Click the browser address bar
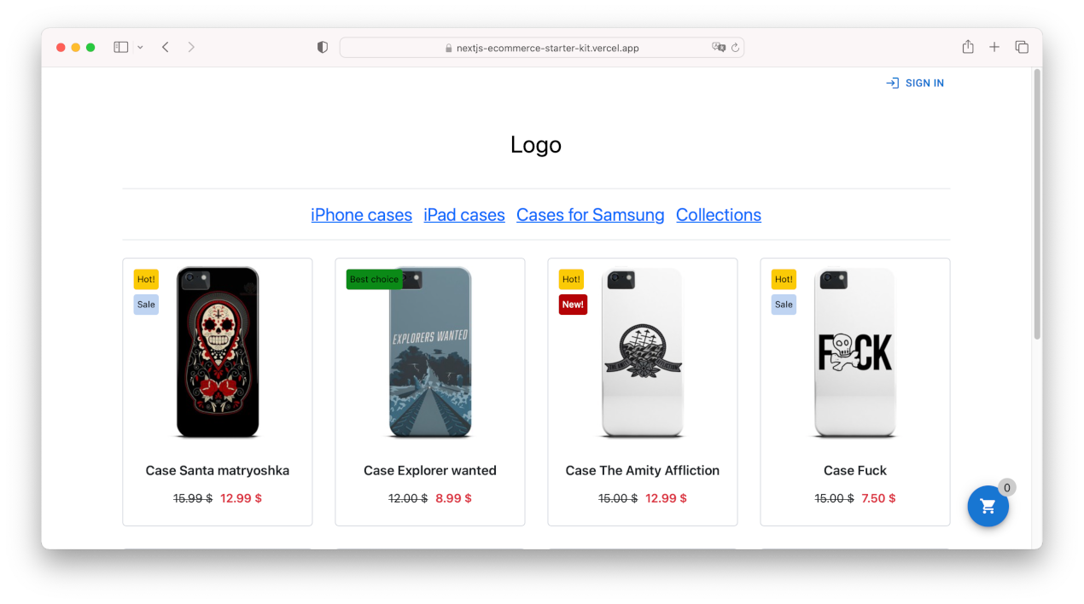 [541, 47]
